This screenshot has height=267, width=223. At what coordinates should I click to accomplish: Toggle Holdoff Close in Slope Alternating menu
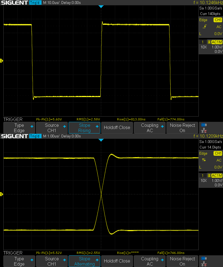point(117,261)
